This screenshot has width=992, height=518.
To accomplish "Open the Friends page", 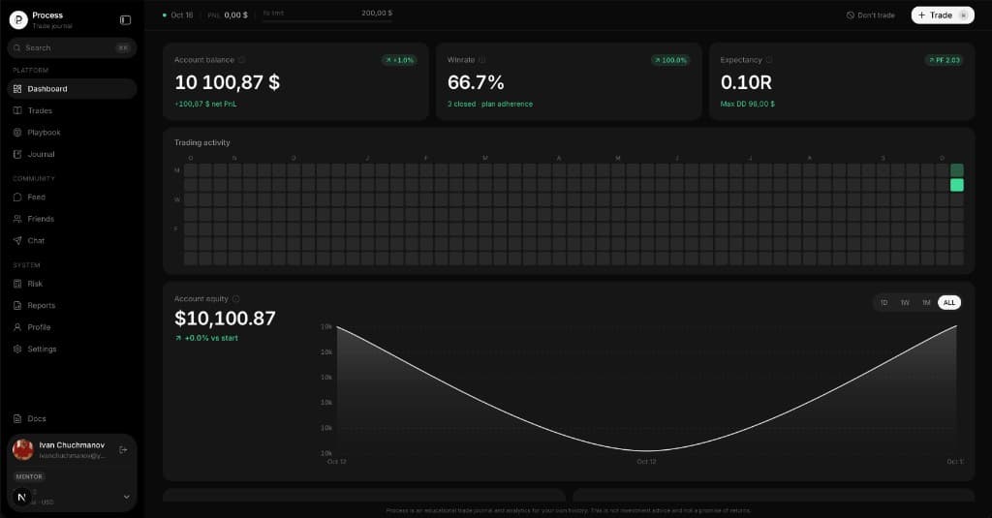I will click(x=72, y=219).
